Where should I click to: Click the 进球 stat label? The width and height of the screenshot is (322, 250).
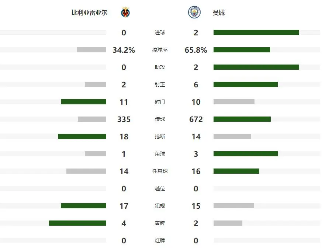160,32
